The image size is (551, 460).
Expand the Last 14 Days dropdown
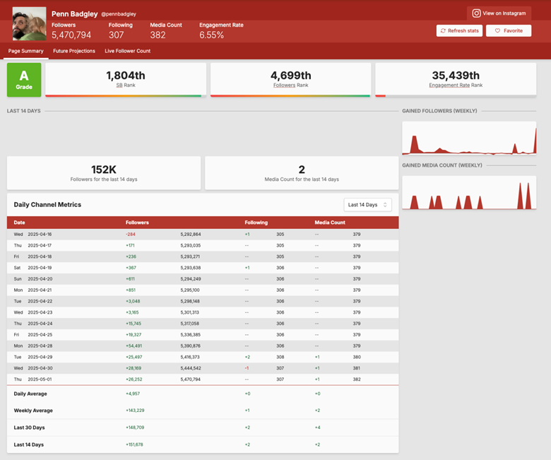click(x=367, y=204)
